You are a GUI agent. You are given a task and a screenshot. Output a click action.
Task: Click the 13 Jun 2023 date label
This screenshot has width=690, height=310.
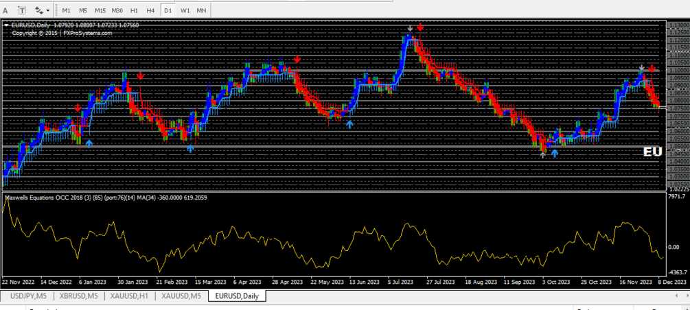tap(365, 282)
